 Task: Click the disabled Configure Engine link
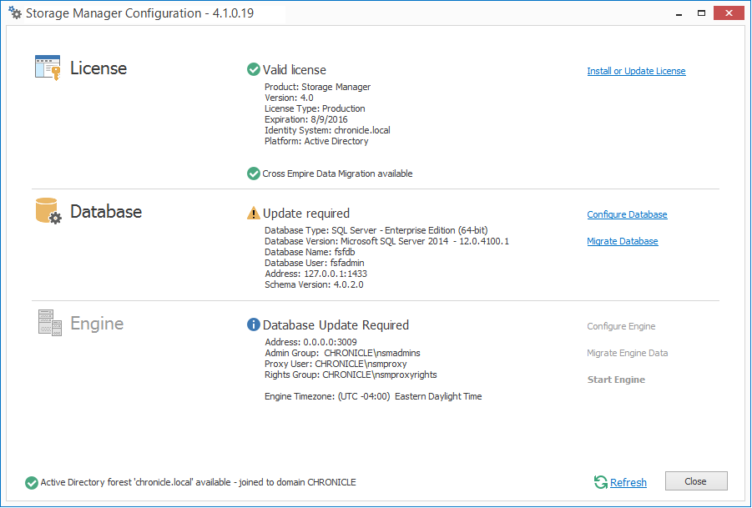click(x=621, y=327)
